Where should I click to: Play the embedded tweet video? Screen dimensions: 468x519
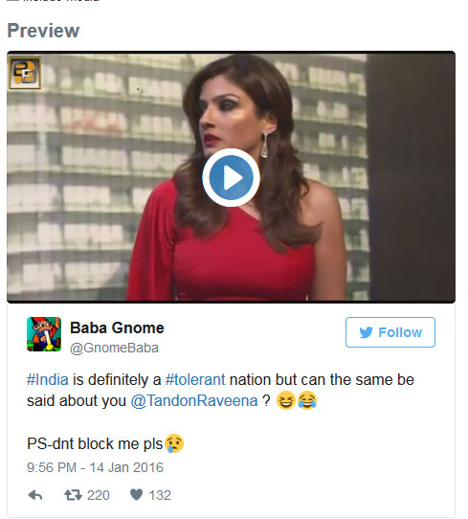[231, 178]
